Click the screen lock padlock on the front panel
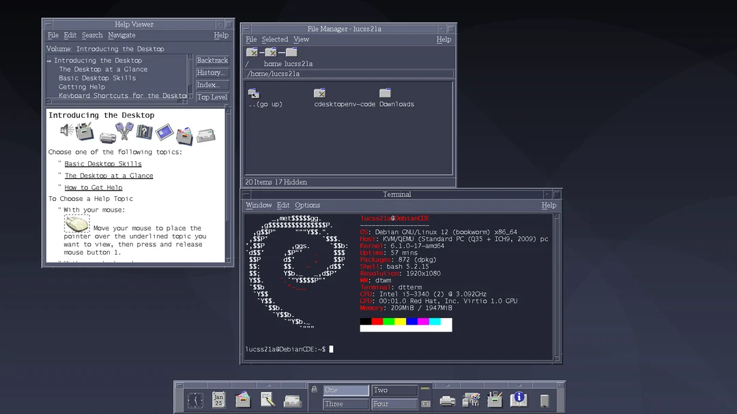This screenshot has height=414, width=737. pyautogui.click(x=314, y=389)
